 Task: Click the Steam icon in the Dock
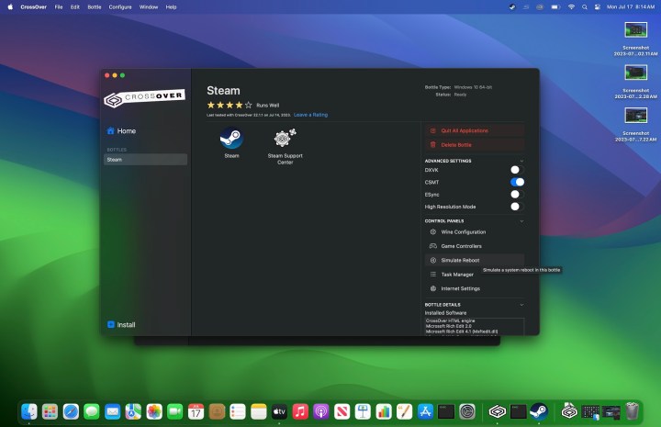coord(539,411)
